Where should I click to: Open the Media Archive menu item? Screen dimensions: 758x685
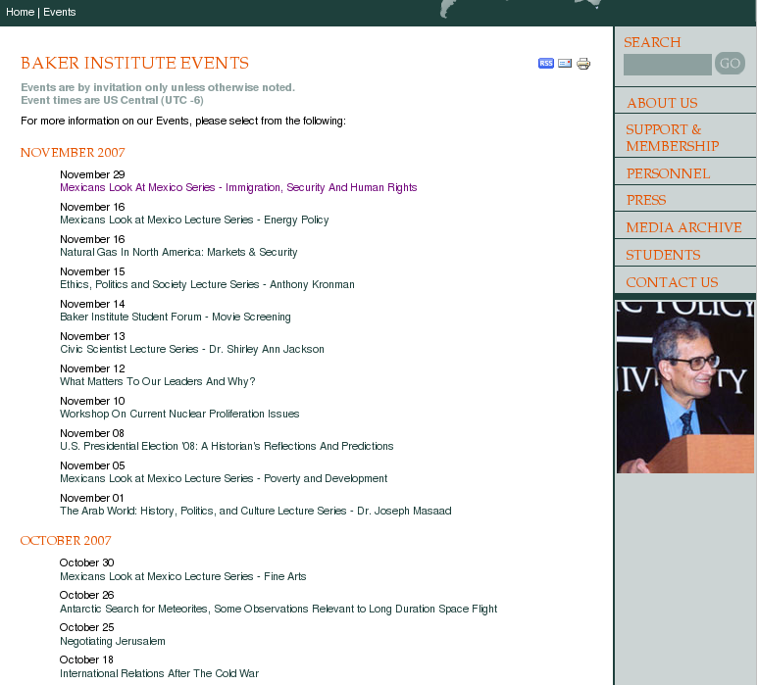coord(683,227)
